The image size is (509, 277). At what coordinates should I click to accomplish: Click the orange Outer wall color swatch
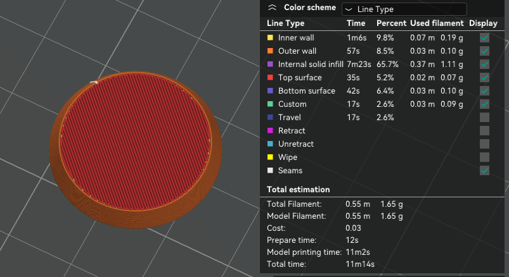[271, 51]
